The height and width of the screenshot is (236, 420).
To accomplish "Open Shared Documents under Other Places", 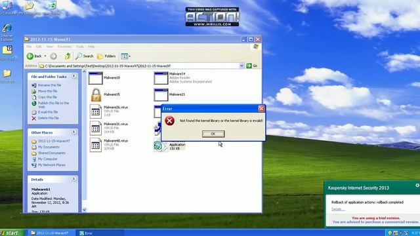I will click(x=51, y=153).
